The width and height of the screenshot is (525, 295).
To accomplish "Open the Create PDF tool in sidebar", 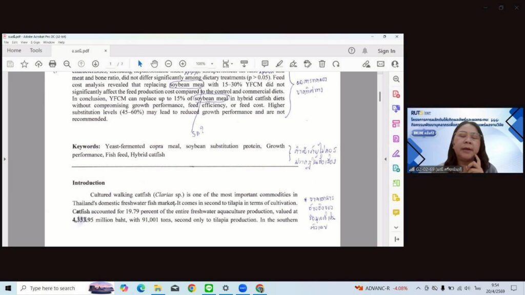I will [x=396, y=94].
